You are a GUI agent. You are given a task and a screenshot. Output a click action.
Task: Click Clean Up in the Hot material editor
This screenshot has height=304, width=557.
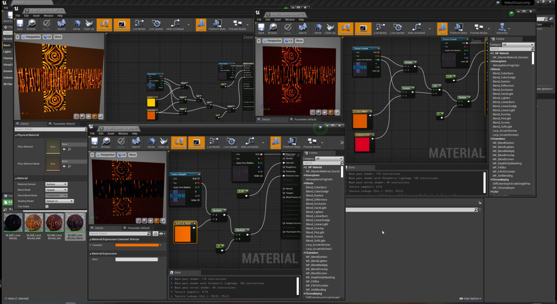[330, 29]
